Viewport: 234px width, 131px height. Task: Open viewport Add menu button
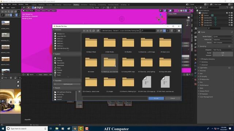(x=49, y=11)
